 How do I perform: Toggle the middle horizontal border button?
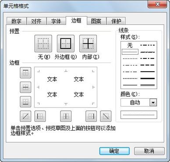pyautogui.click(x=25, y=87)
